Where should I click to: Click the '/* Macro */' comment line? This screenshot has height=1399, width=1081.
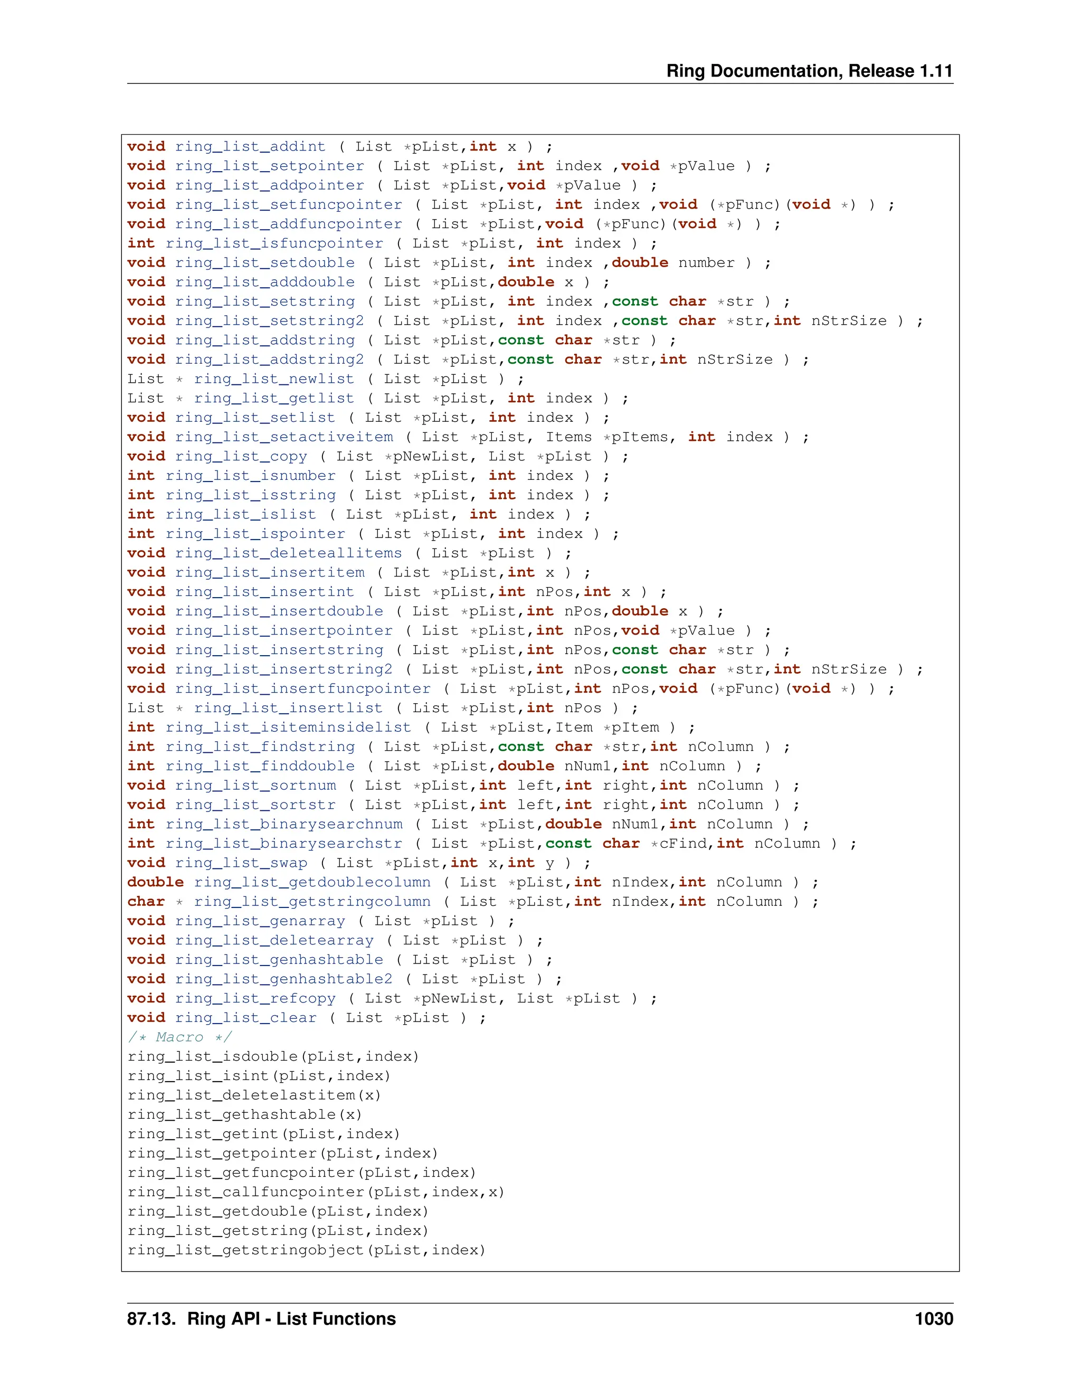(x=179, y=1037)
